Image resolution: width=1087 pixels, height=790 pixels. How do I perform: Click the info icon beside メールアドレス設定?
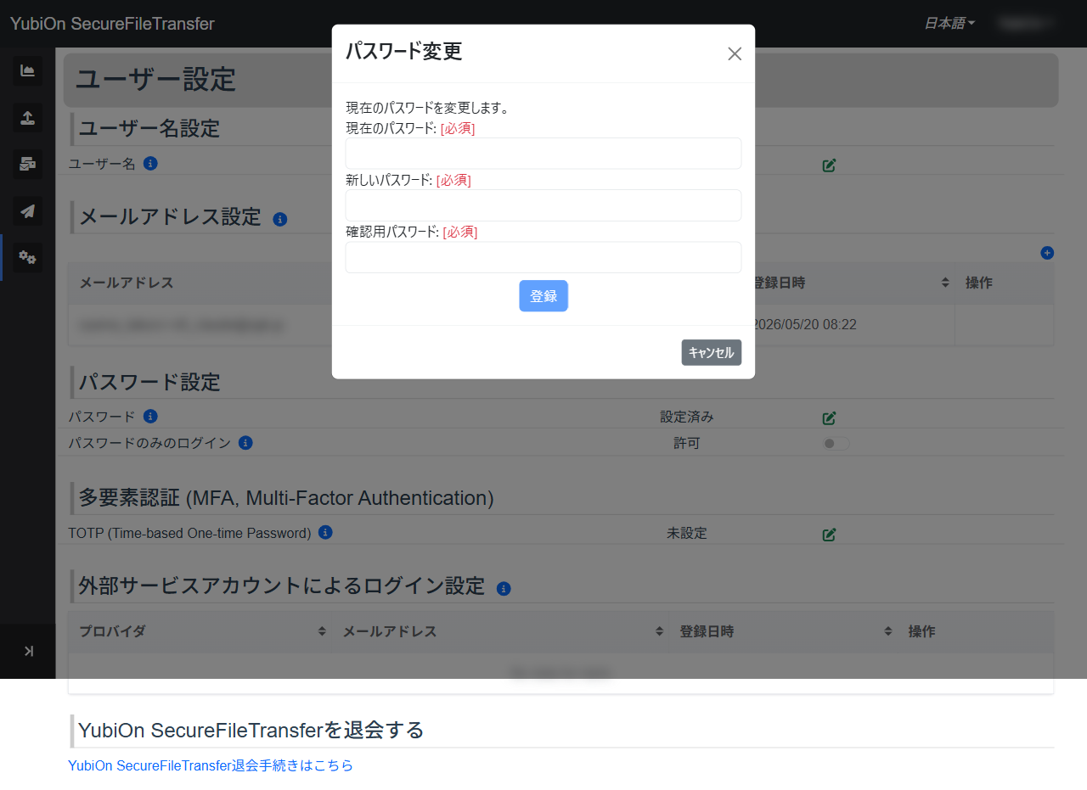280,219
